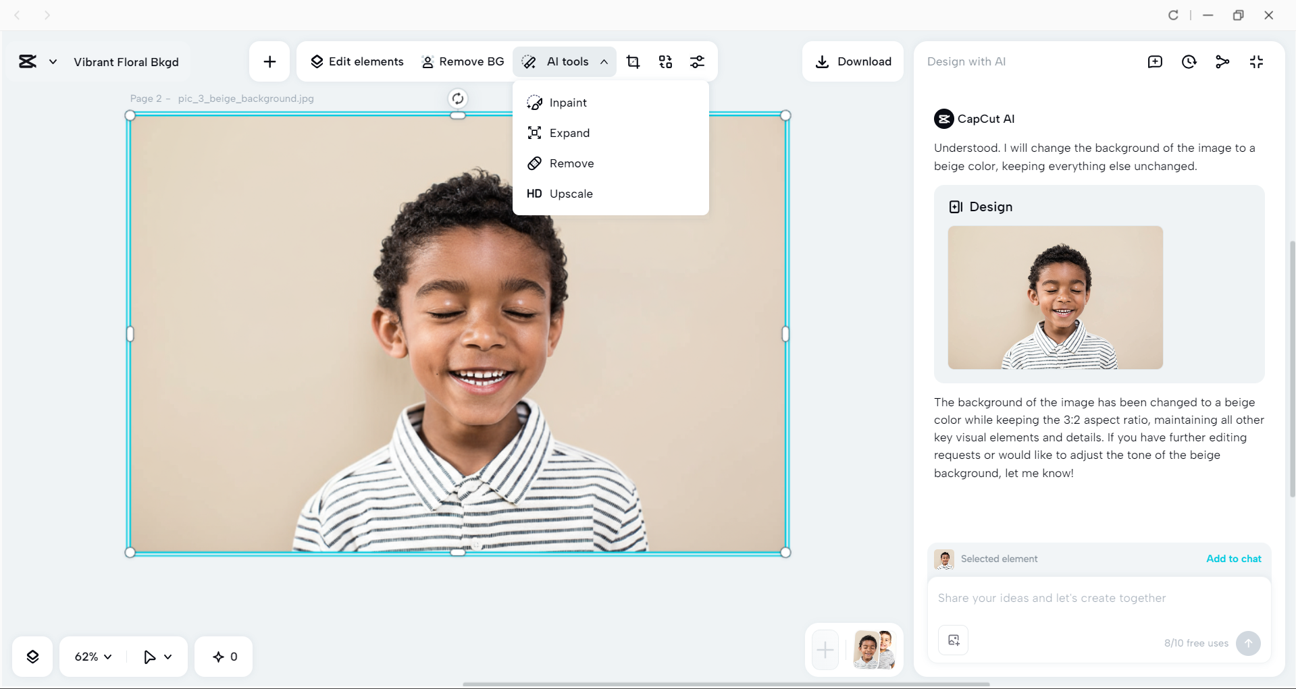Open the Layers panel at bottom left
The height and width of the screenshot is (689, 1296).
[32, 656]
